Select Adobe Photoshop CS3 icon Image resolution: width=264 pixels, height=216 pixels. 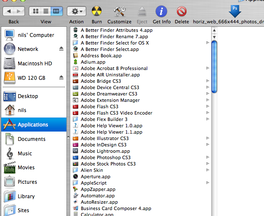[75, 157]
